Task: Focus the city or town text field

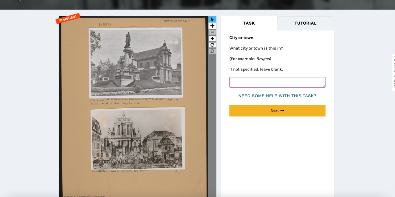Action: pos(277,82)
